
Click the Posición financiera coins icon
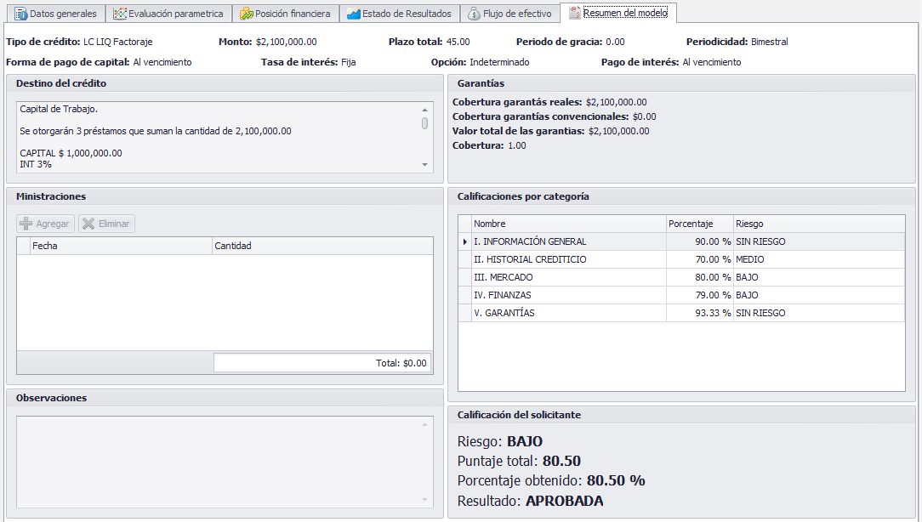pos(247,14)
